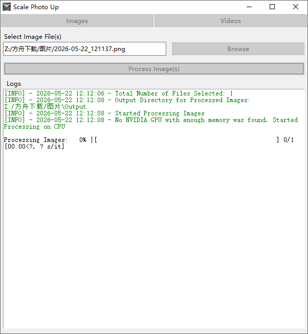Screen dimensions: 308x334
Task: Close the Scale Photo Up window
Action: 296,7
